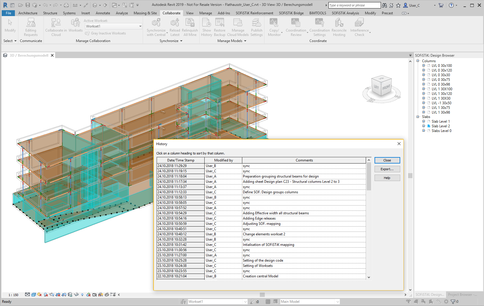This screenshot has height=306, width=484.
Task: Sort history by Date/Time Stamp column
Action: (x=180, y=160)
